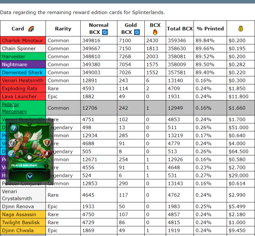The image size is (255, 236).
Task: Click the $0.282 Nightmare price
Action: [237, 65]
